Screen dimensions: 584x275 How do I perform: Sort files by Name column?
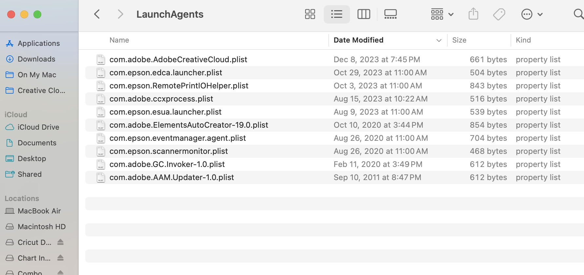pyautogui.click(x=119, y=40)
